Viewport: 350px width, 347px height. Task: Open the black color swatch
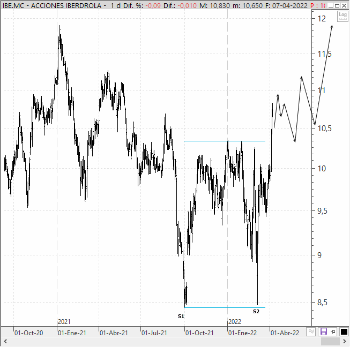(344, 332)
